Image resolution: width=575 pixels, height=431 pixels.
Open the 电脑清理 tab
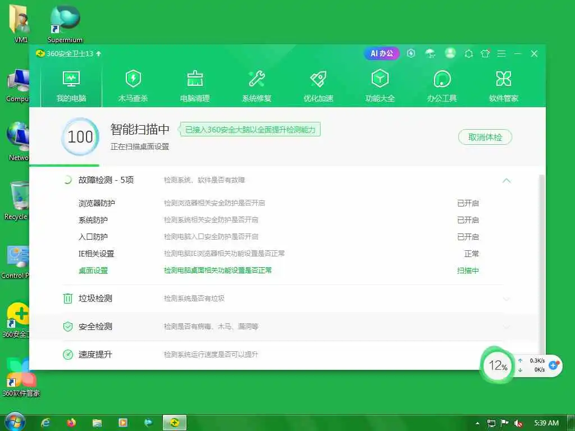(x=195, y=86)
